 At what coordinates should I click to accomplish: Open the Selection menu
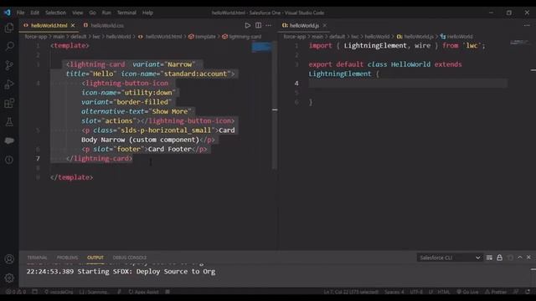(x=55, y=13)
